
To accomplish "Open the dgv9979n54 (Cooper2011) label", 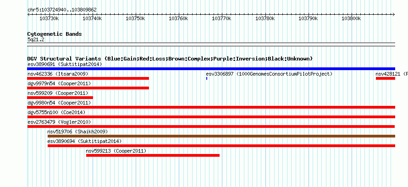I will [59, 83].
